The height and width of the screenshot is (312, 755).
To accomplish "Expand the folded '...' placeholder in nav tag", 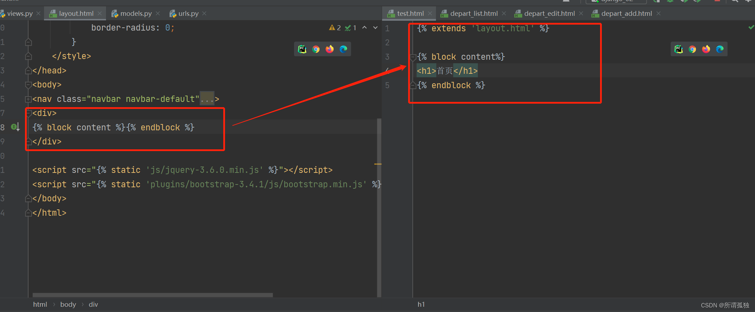I will coord(207,99).
